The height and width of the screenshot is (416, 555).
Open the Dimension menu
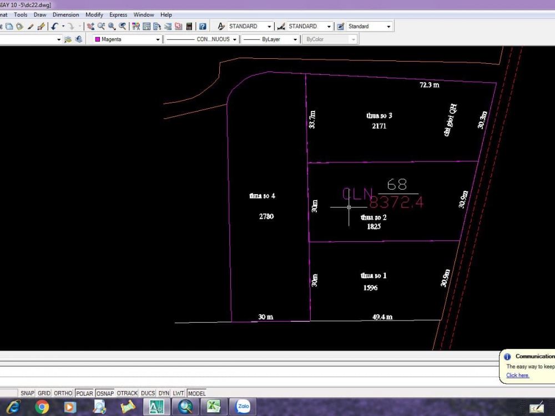[x=65, y=14]
